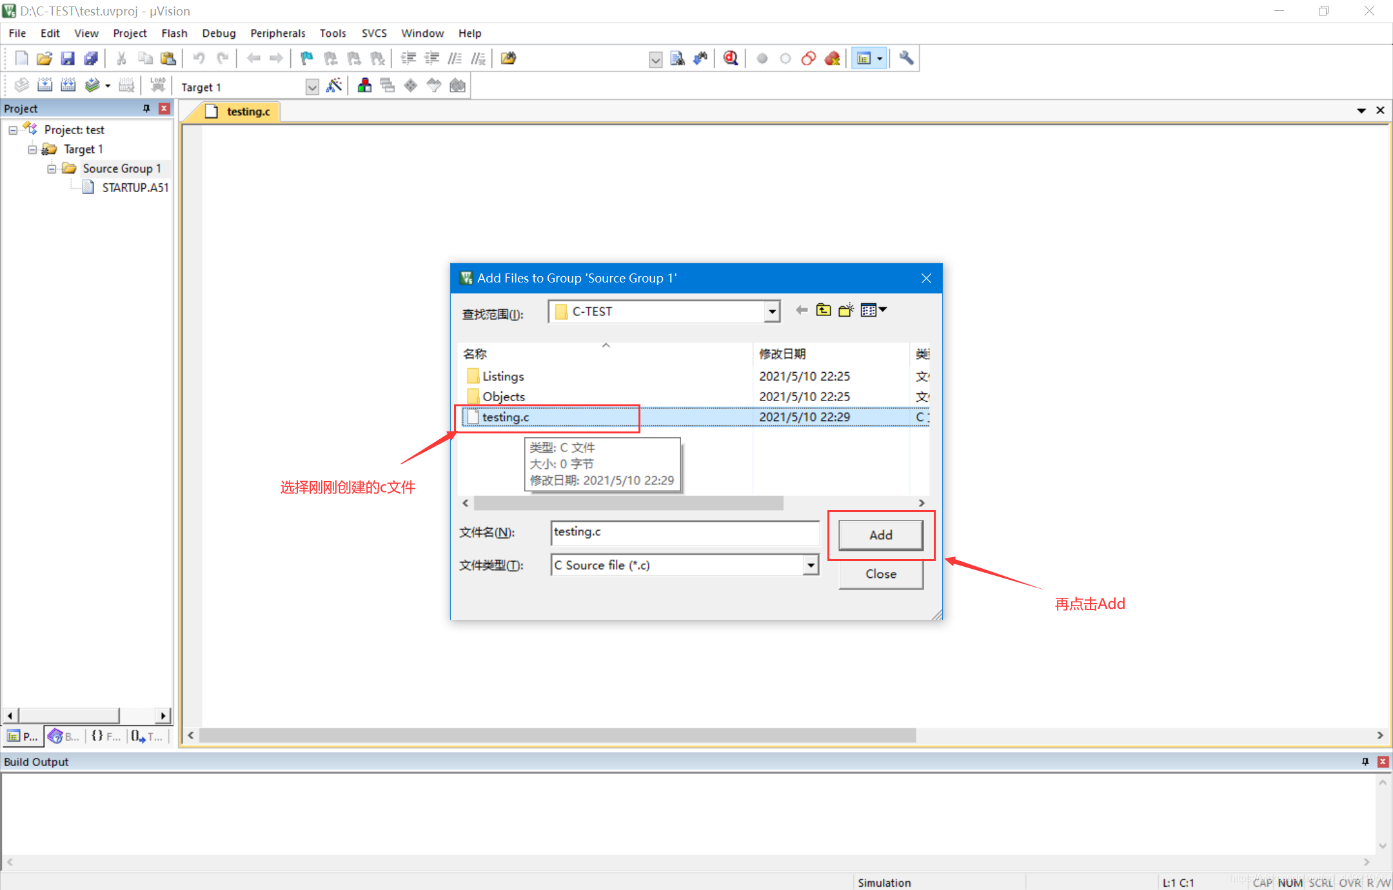Open the Target 1 selection dropdown

pos(312,87)
